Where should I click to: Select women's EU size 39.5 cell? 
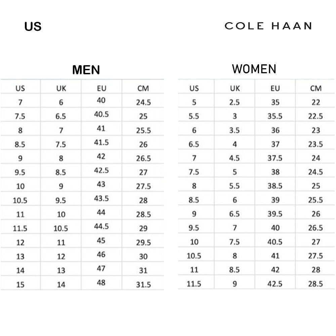(x=275, y=214)
